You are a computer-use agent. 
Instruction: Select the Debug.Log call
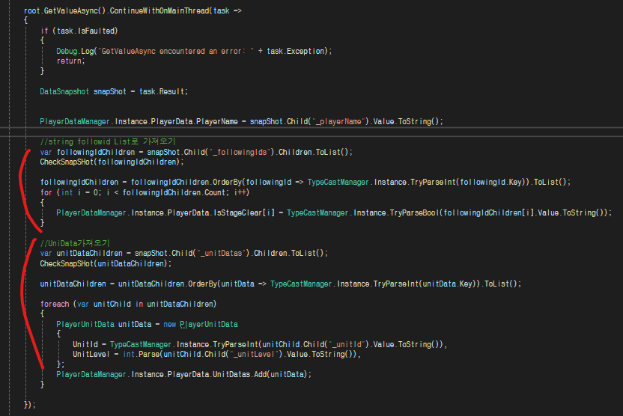75,51
